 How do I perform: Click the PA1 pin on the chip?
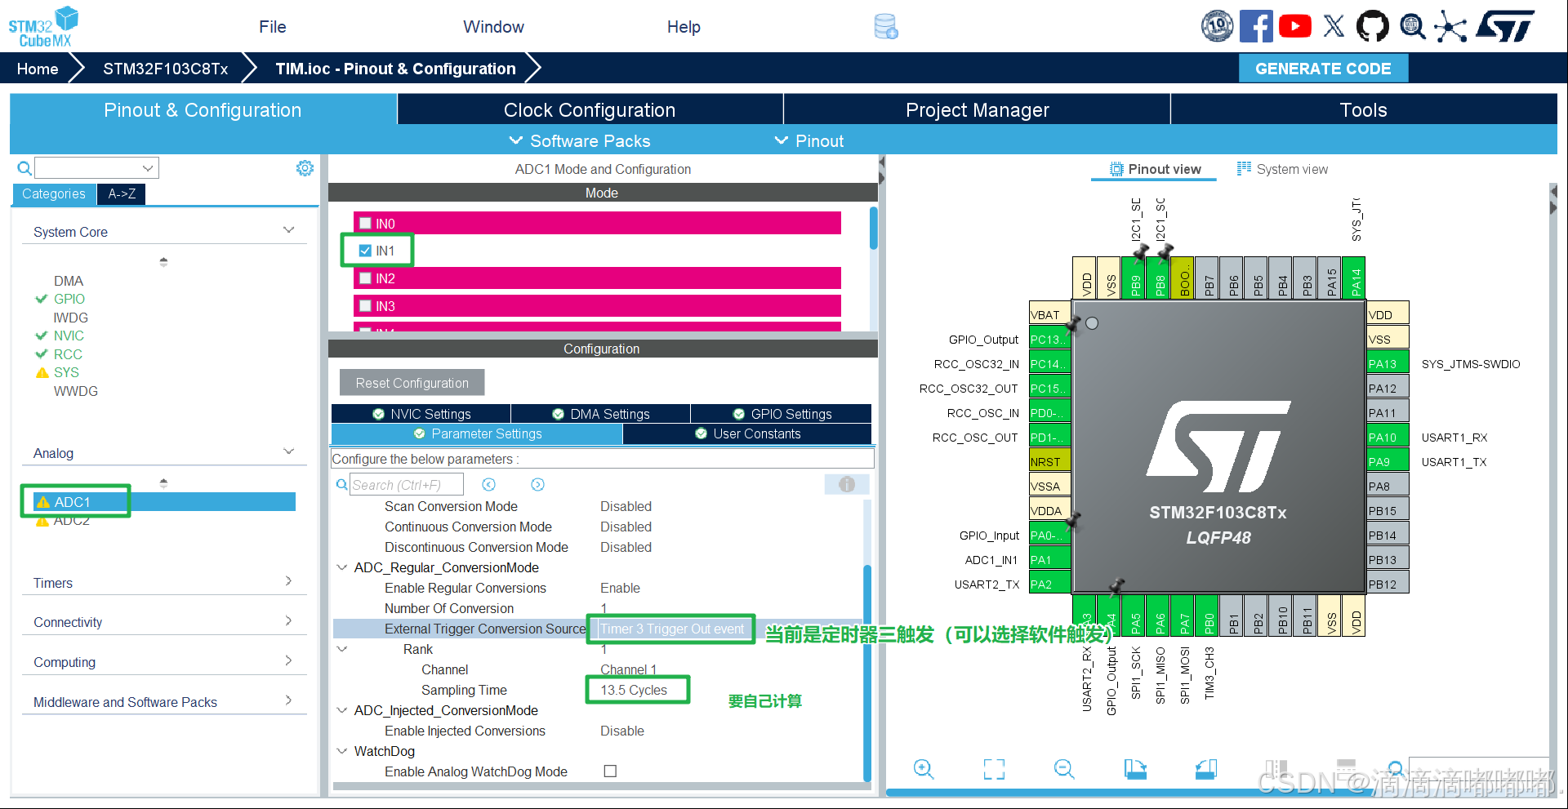click(1050, 560)
